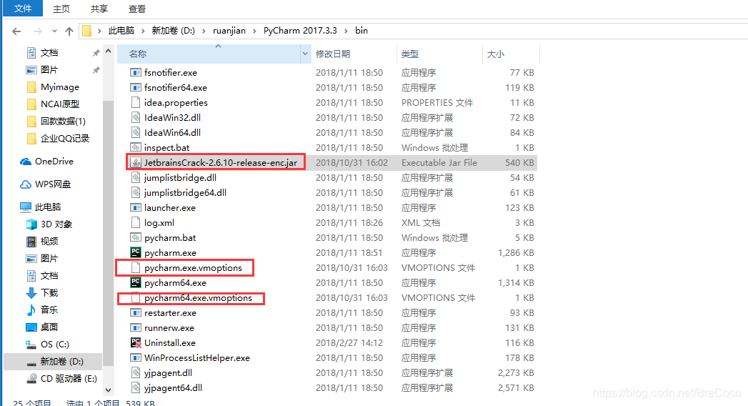Navigate to 此电脑 in breadcrumb
This screenshot has width=748, height=406.
tap(121, 31)
